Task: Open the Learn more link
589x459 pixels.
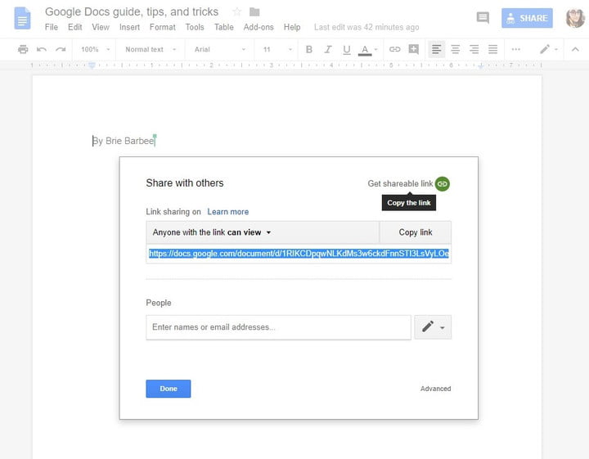Action: 227,212
